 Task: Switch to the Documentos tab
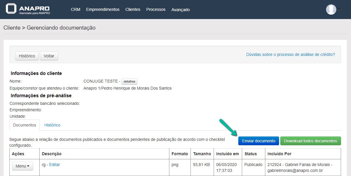[25, 125]
